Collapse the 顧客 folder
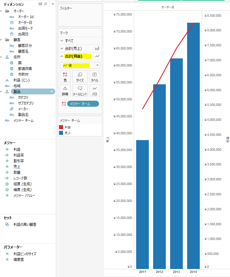This screenshot has height=277, width=230. (1, 40)
